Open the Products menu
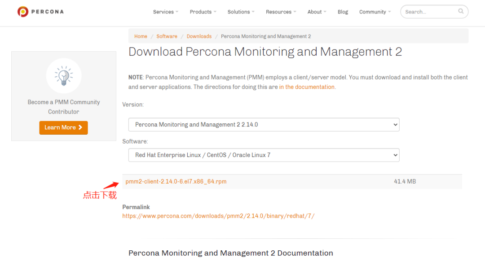Screen dimensions: 485x258 203,12
